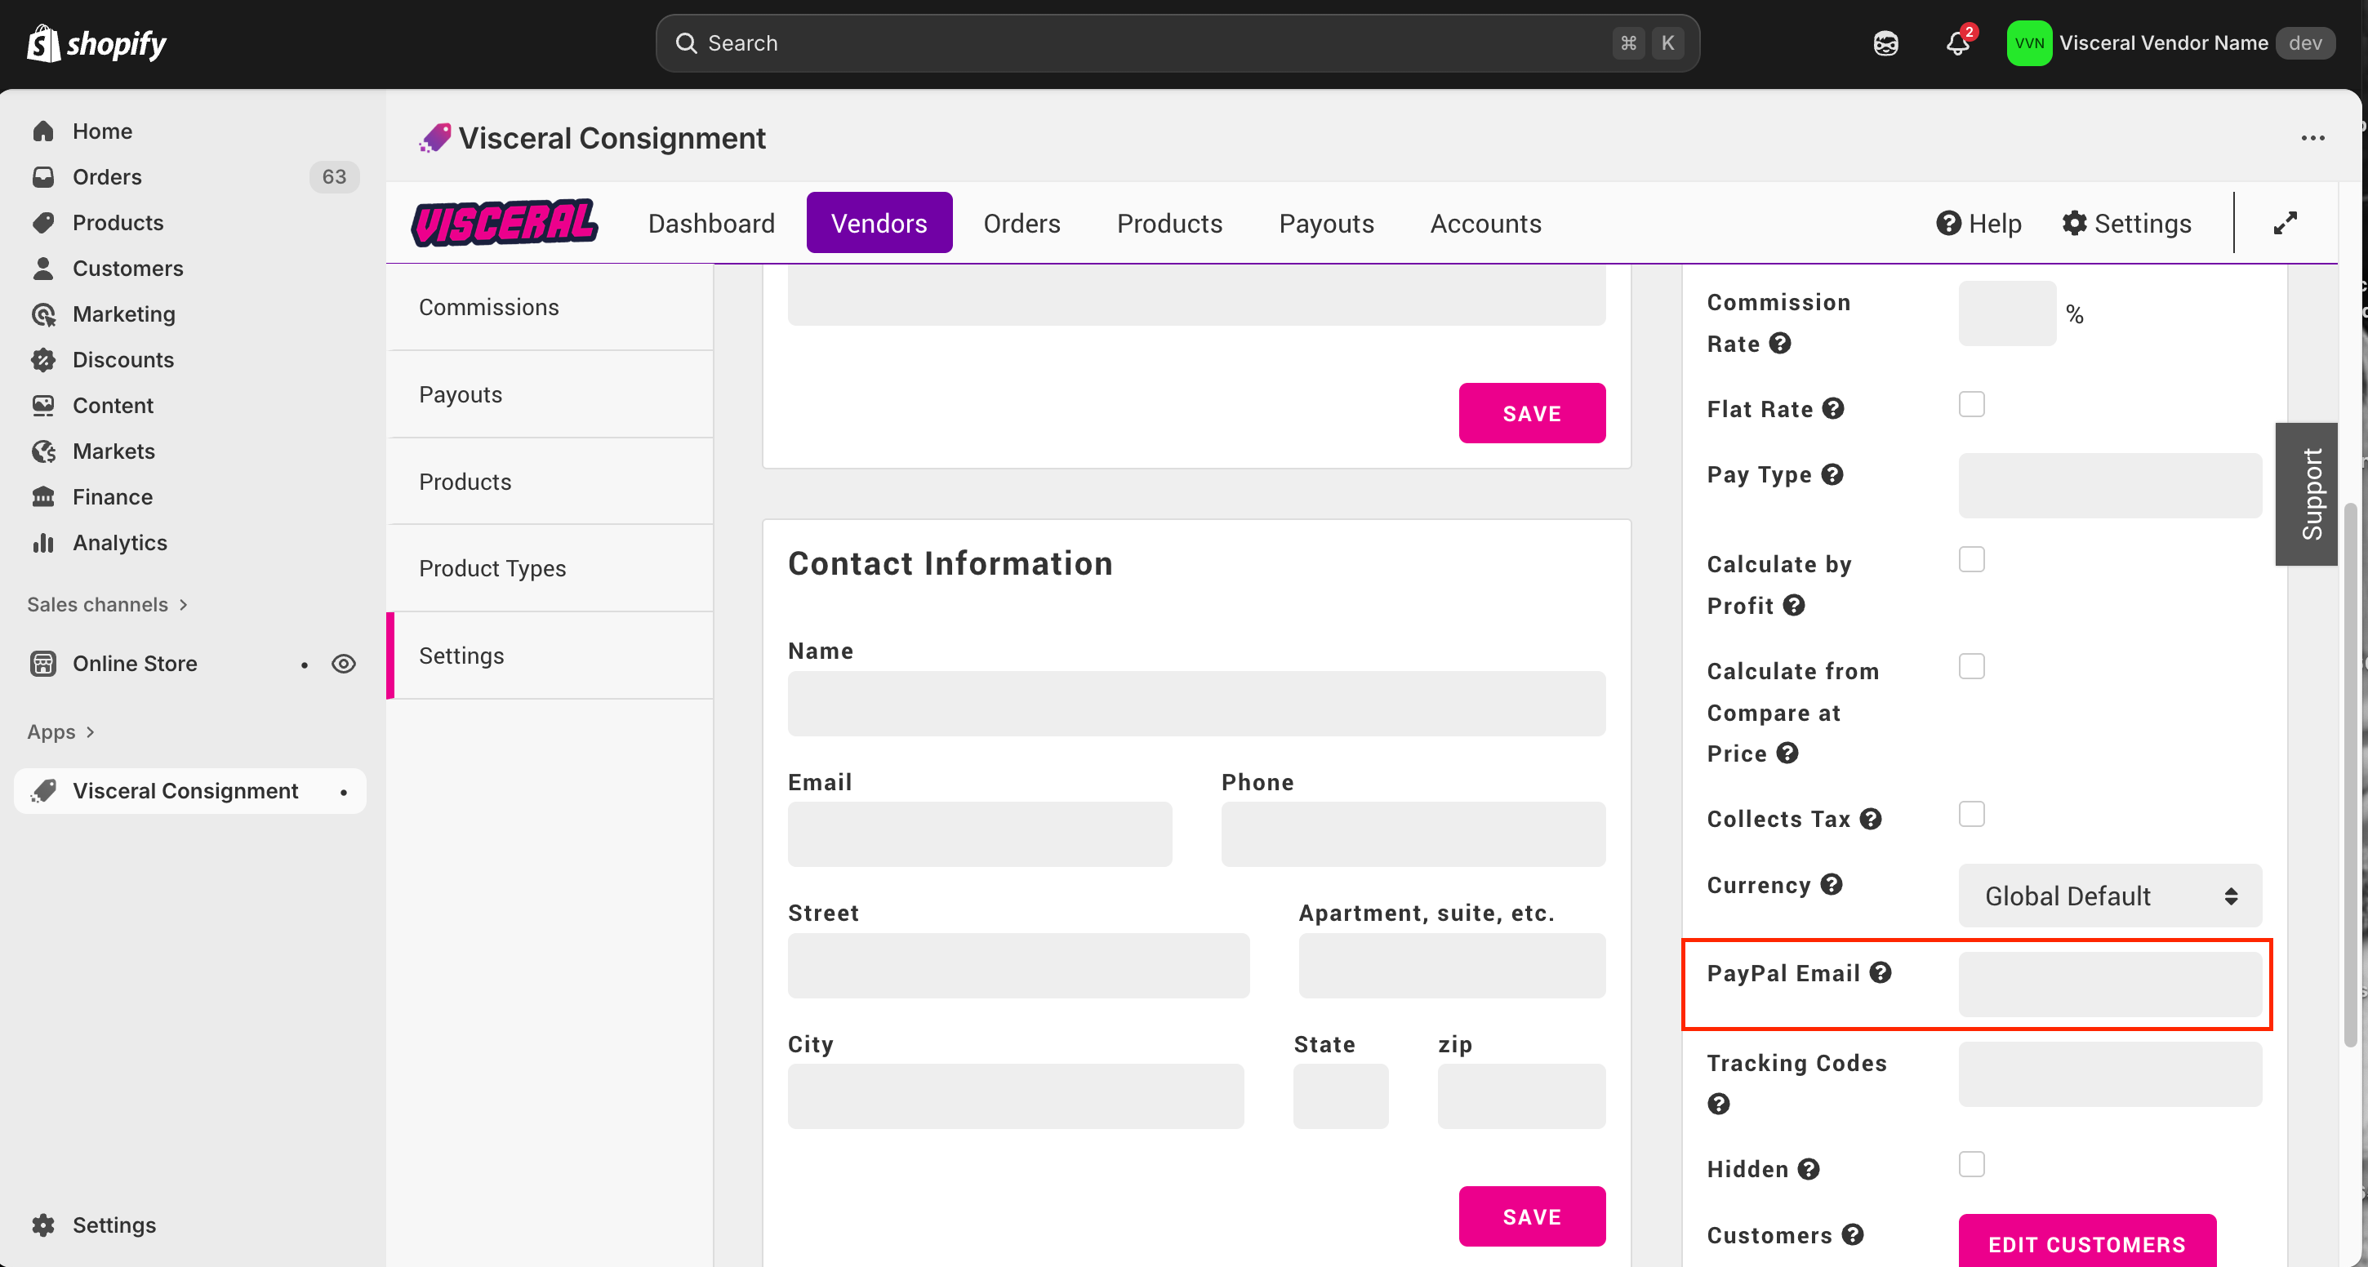This screenshot has width=2368, height=1267.
Task: Switch to the Payouts top tab
Action: pyautogui.click(x=1325, y=223)
